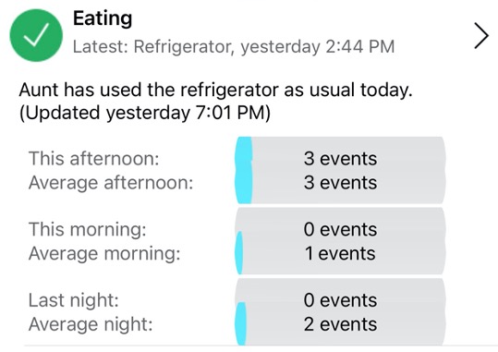Click the Average morning 1 events bar

[x=340, y=254]
